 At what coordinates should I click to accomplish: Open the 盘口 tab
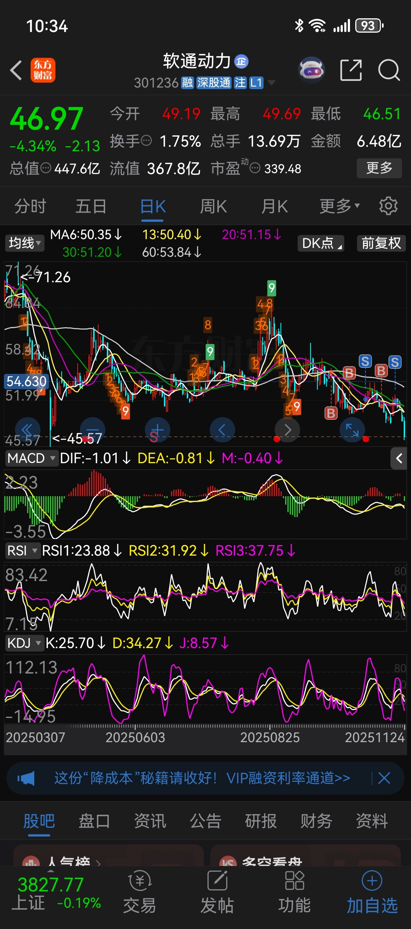click(x=94, y=821)
